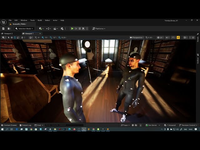Open the File menu
This screenshot has width=200, height=150.
point(10,20)
